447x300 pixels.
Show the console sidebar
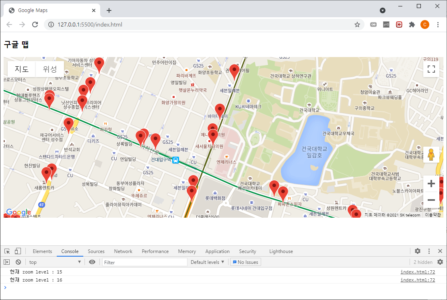point(7,262)
